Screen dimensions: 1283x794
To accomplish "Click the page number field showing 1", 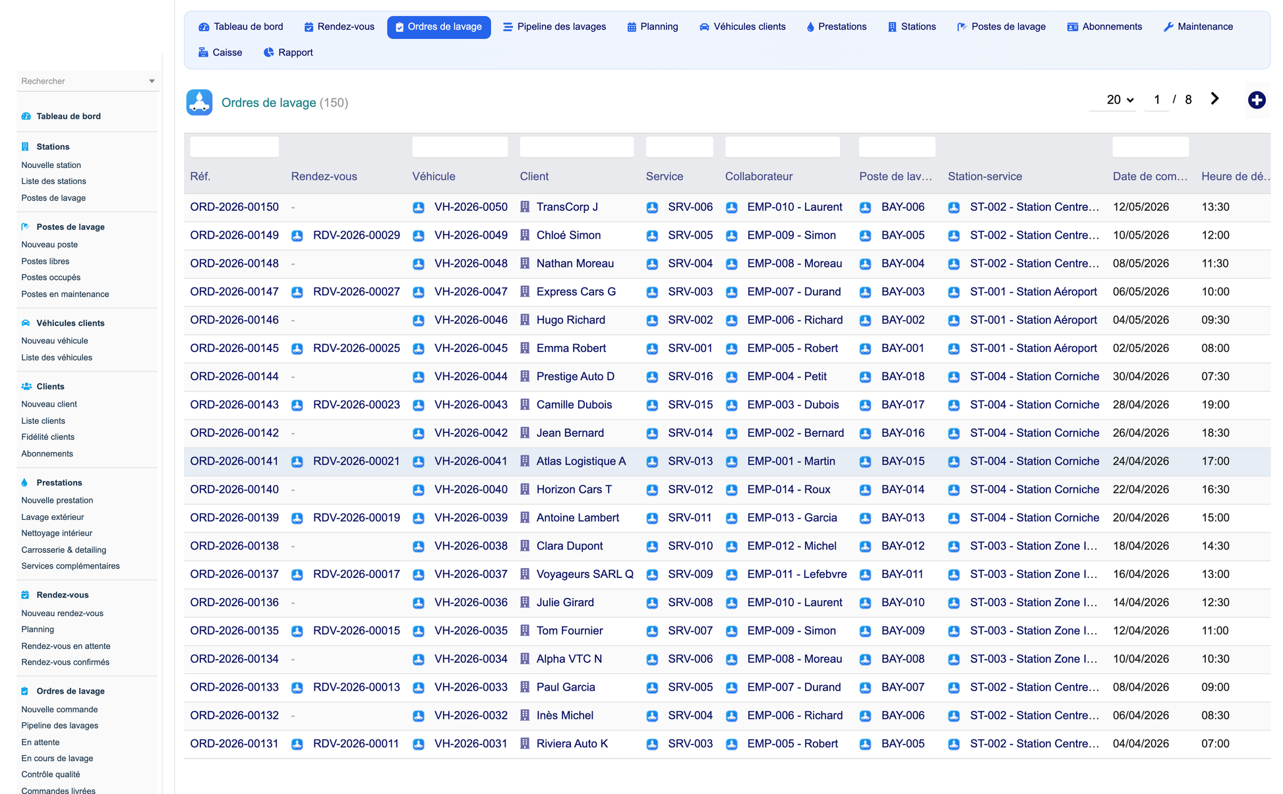I will coord(1156,100).
